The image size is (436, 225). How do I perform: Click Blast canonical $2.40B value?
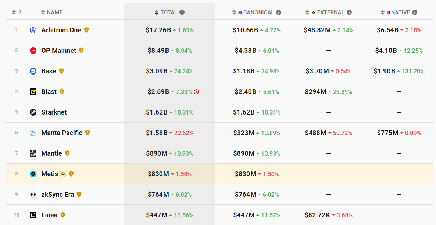[246, 92]
